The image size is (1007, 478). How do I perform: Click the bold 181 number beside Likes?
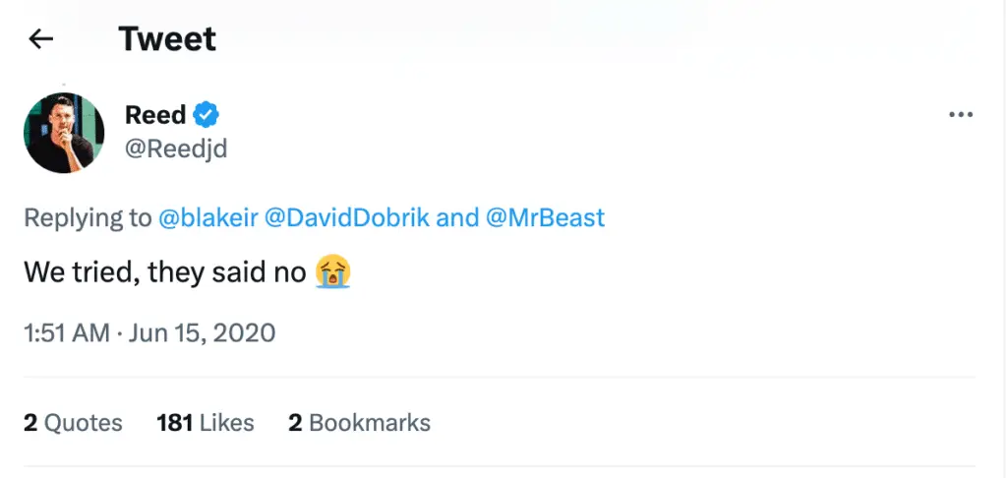coord(175,423)
